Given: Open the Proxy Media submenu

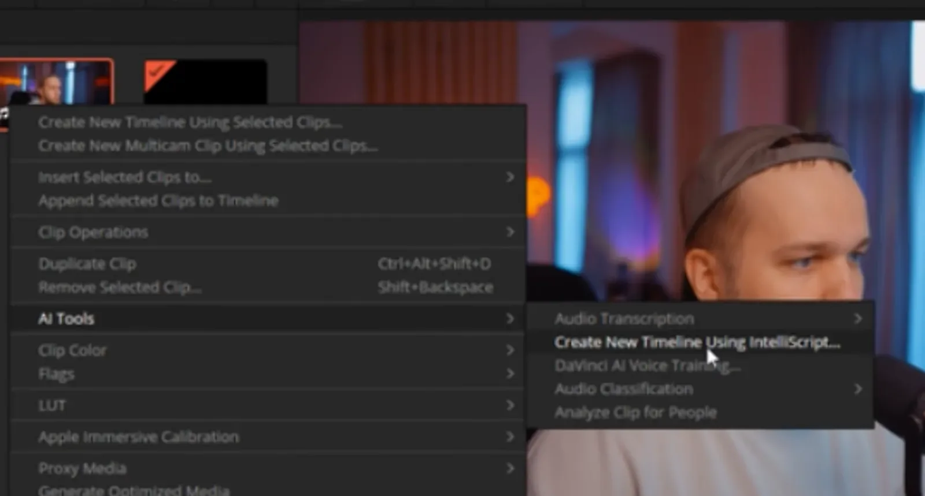Looking at the screenshot, I should 268,468.
